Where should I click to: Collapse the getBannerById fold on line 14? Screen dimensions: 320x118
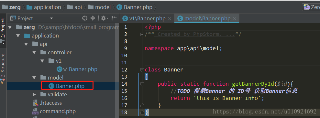click(142, 84)
